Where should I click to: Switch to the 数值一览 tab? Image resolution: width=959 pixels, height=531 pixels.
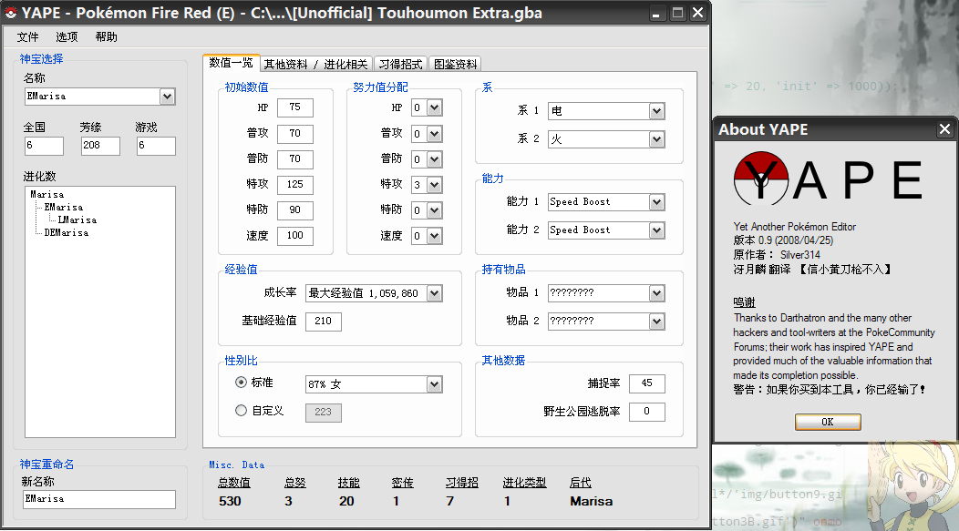pos(231,63)
